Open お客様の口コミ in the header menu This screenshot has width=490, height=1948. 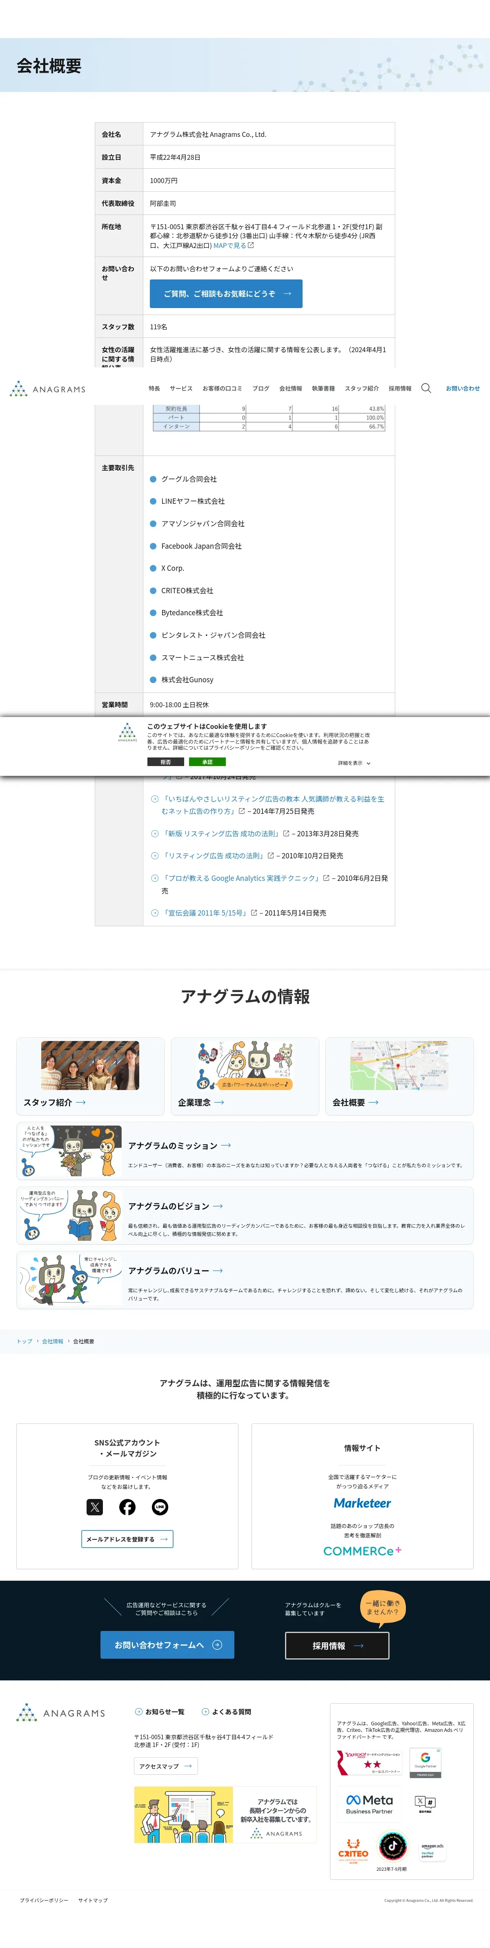(222, 388)
